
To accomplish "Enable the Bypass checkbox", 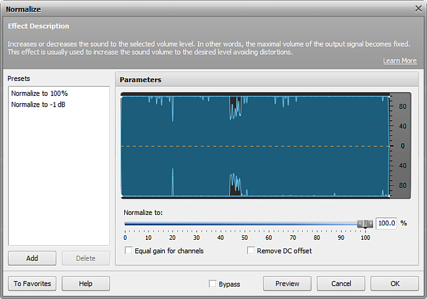I will coord(212,284).
